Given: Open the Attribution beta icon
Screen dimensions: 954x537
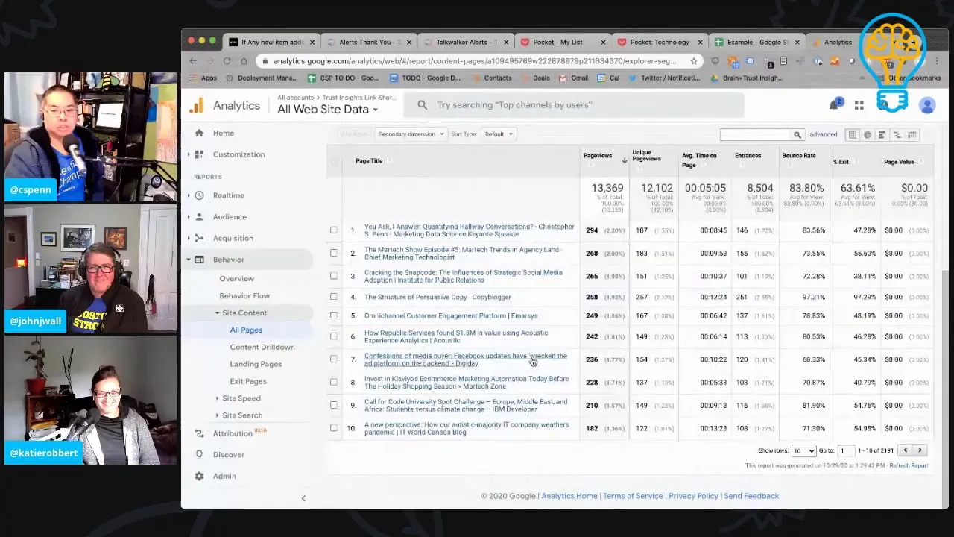Looking at the screenshot, I should pos(199,433).
